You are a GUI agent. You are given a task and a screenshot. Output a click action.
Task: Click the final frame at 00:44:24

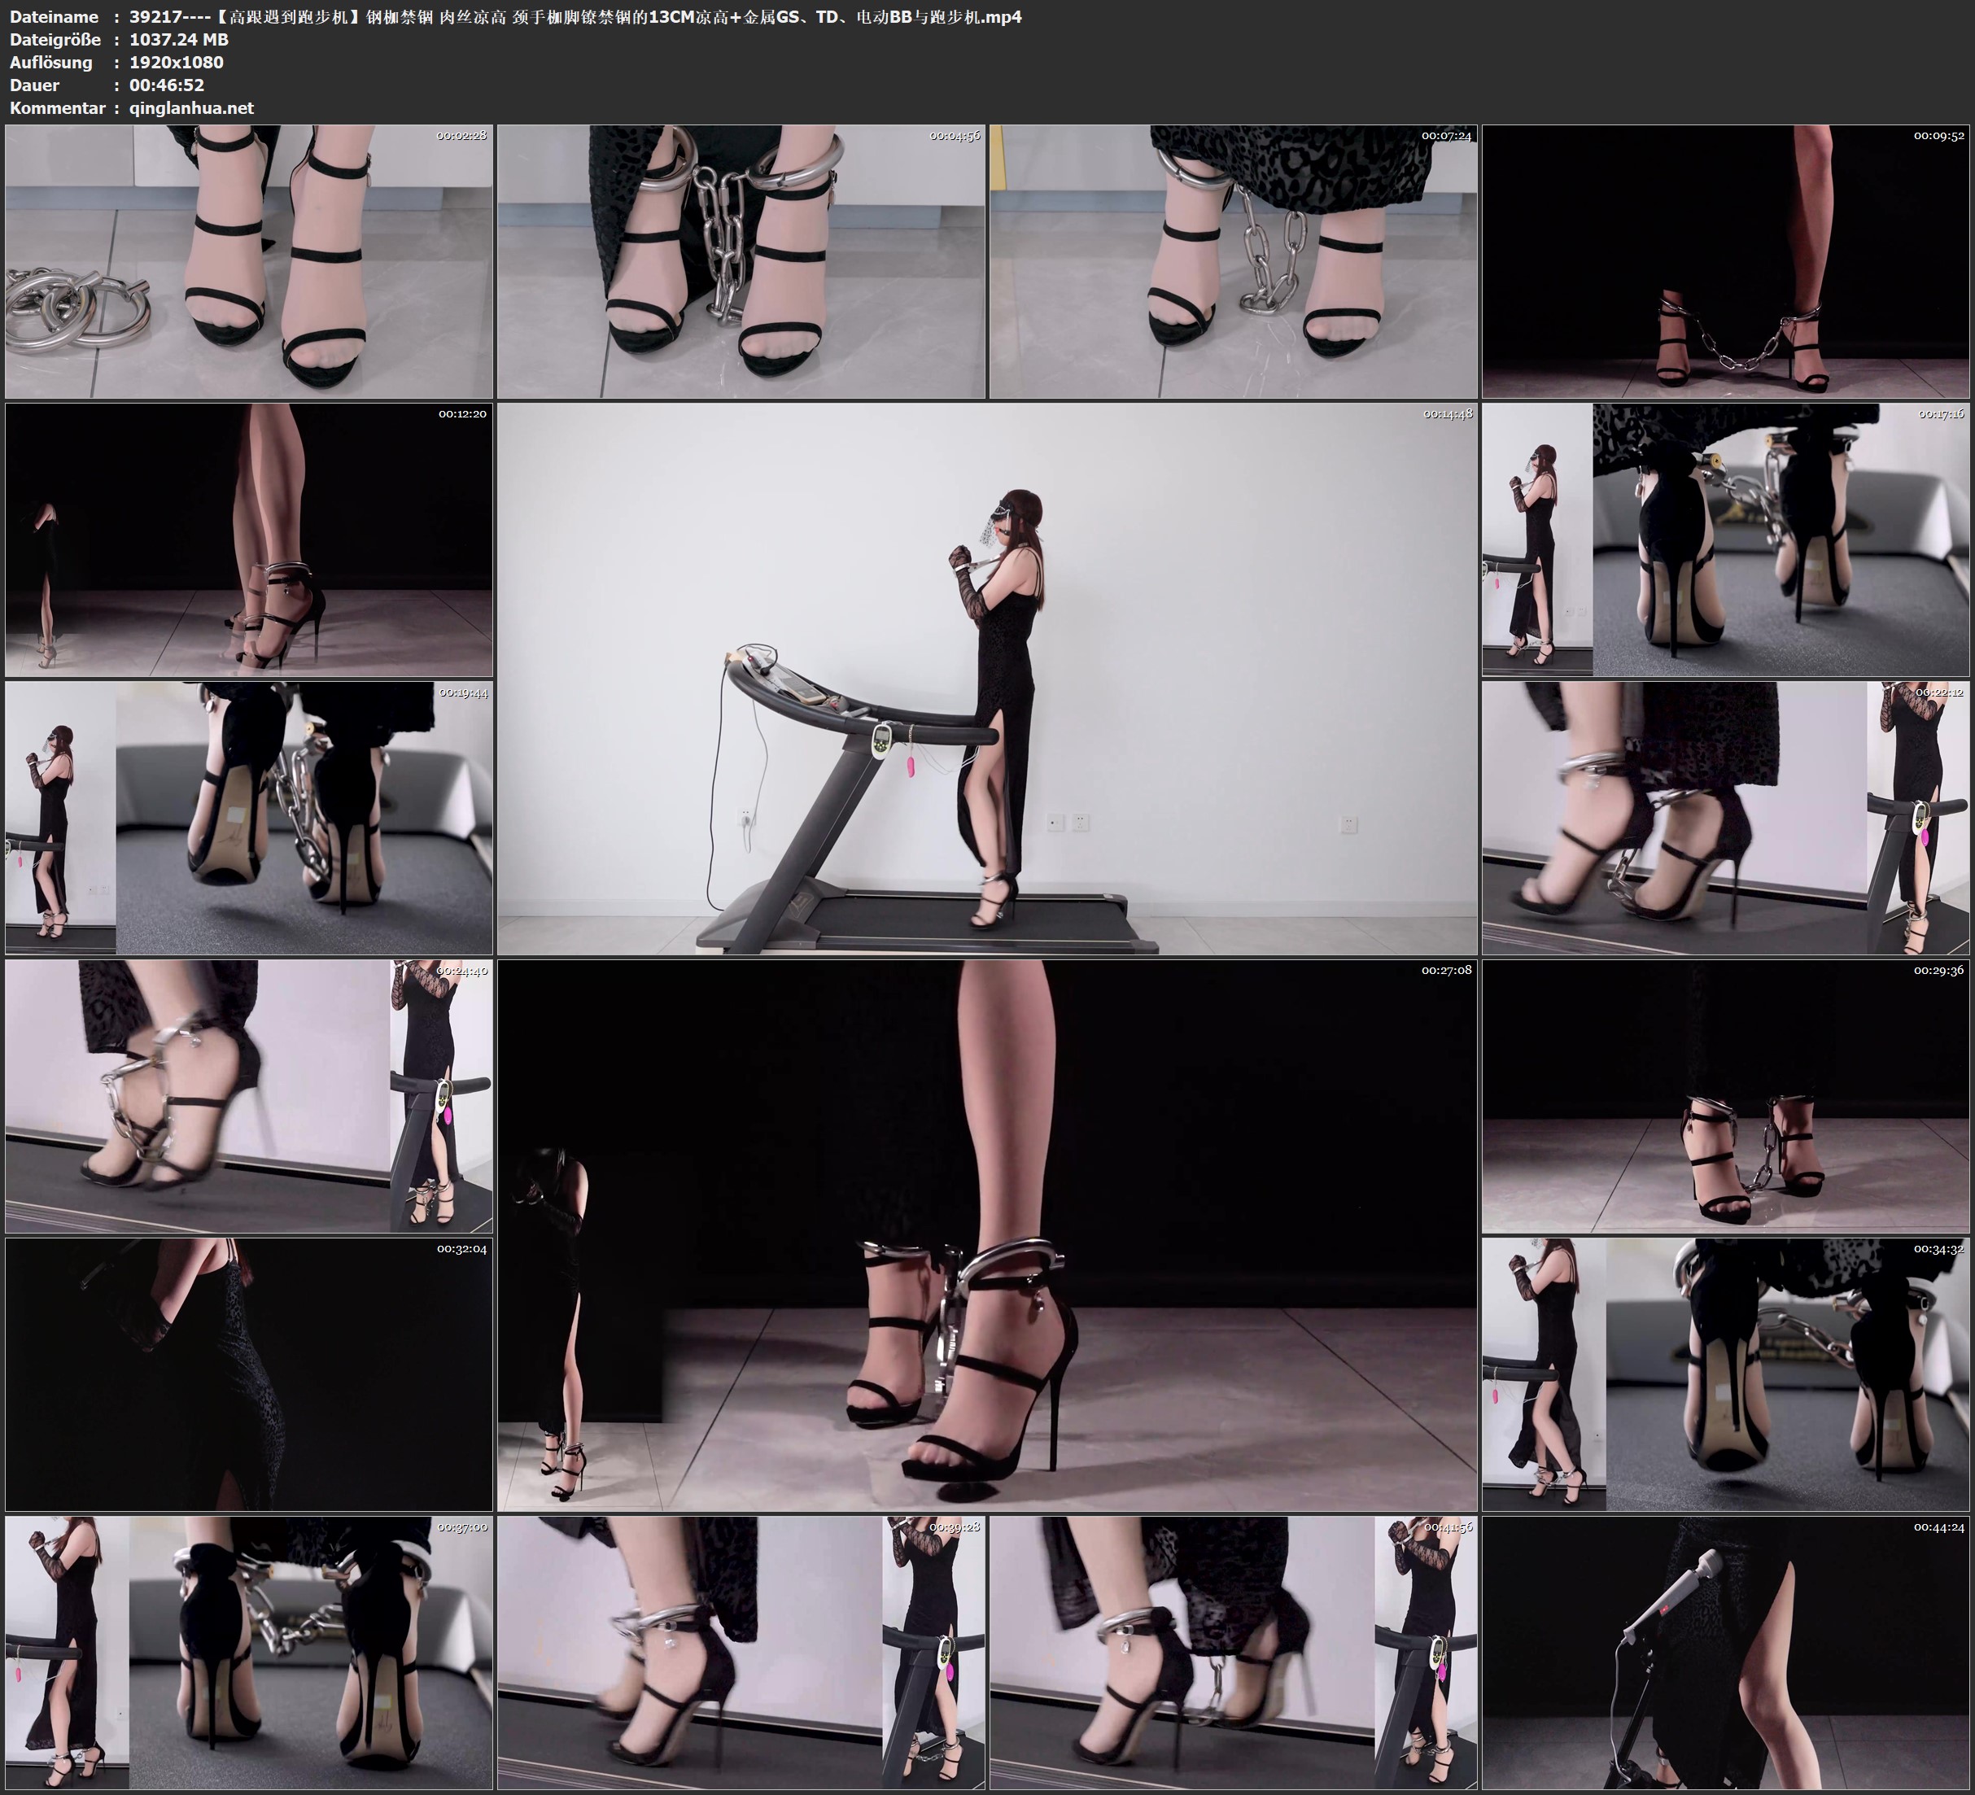[1725, 1652]
